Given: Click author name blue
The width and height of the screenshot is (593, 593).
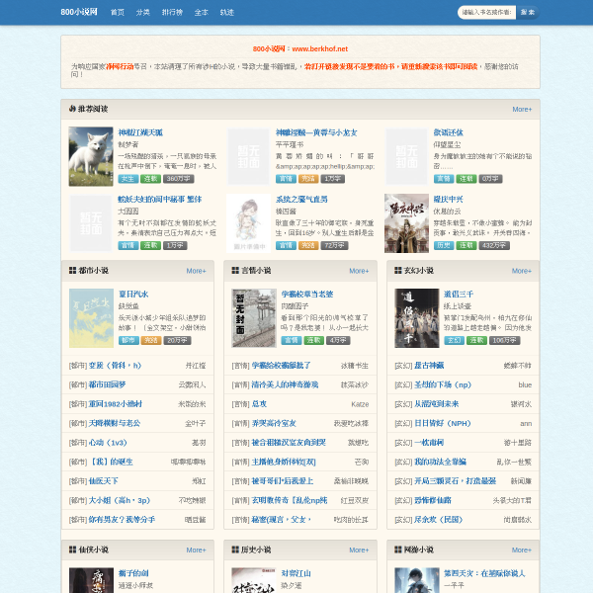Looking at the screenshot, I should coord(525,385).
